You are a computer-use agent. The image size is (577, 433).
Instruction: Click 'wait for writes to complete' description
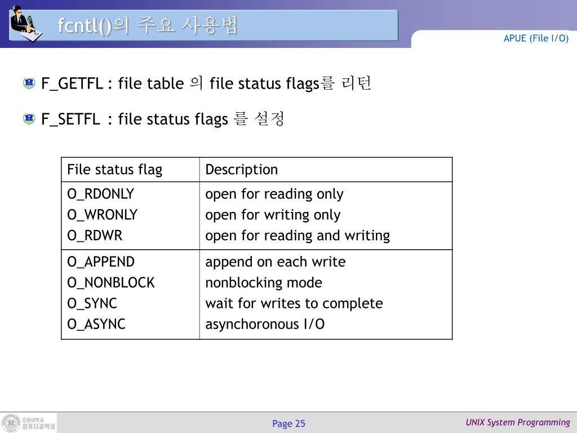294,304
